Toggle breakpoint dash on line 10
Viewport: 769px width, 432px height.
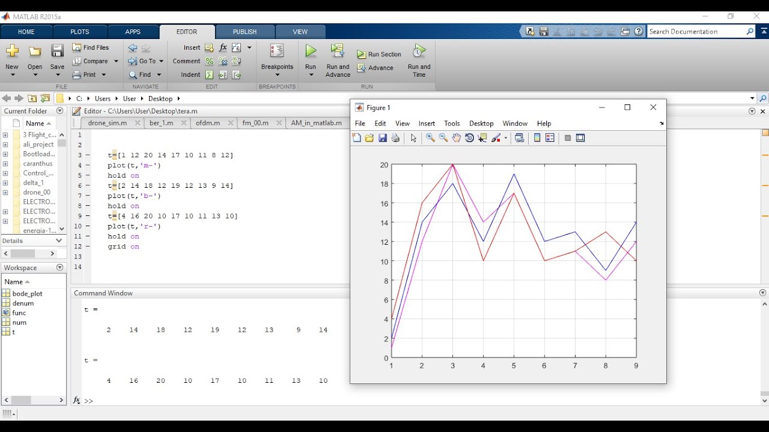click(87, 227)
